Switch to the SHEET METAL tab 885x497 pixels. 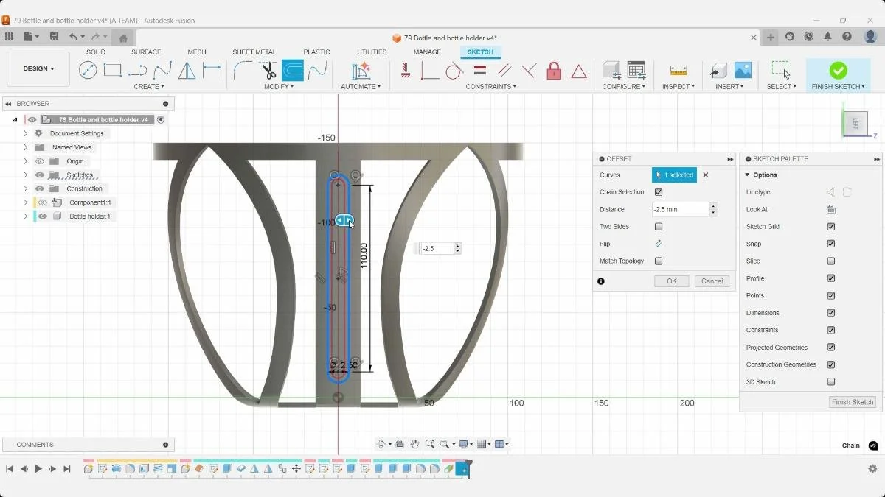(x=254, y=52)
